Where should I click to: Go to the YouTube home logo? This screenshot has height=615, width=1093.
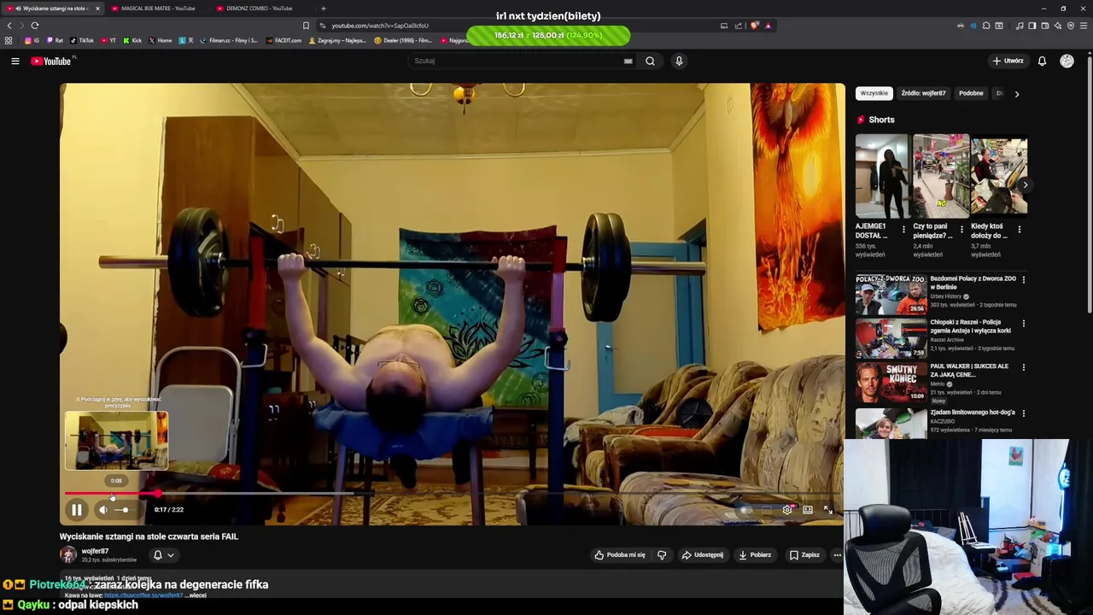(53, 61)
